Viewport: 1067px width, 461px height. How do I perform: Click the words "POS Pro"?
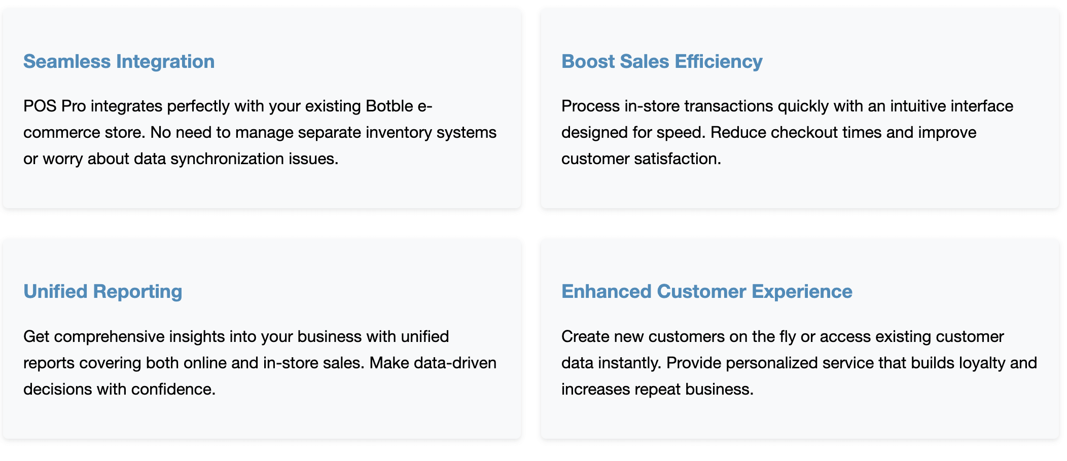pyautogui.click(x=54, y=106)
